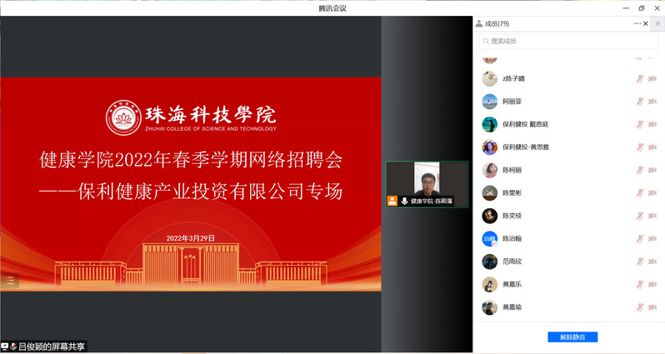Click the members icon beside 成员(79)

pyautogui.click(x=479, y=24)
